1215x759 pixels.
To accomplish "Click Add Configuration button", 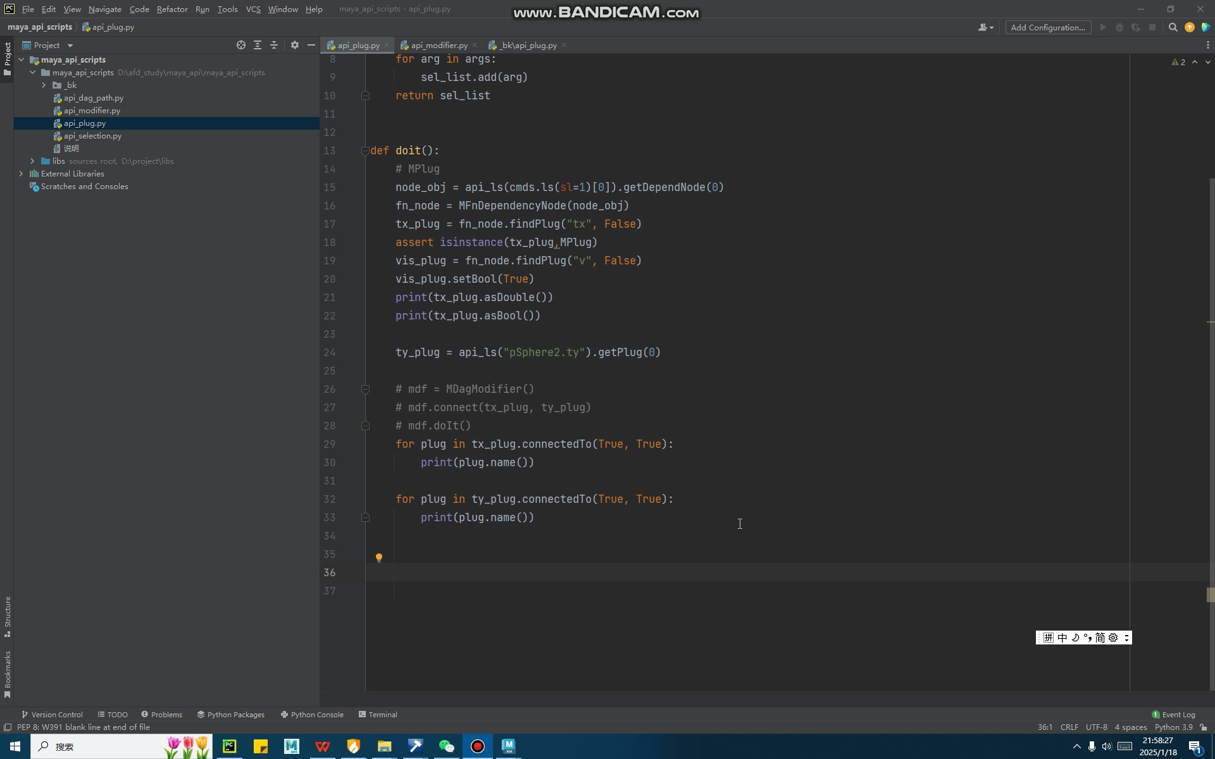I will click(1048, 27).
